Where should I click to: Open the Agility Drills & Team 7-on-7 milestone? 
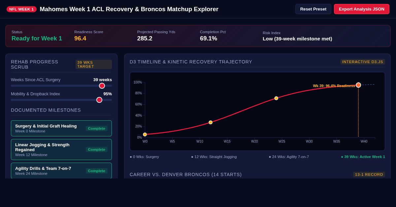pyautogui.click(x=61, y=171)
